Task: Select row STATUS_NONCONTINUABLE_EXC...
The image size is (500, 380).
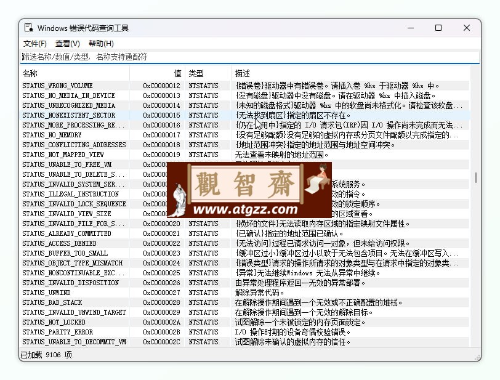Action: coord(245,273)
